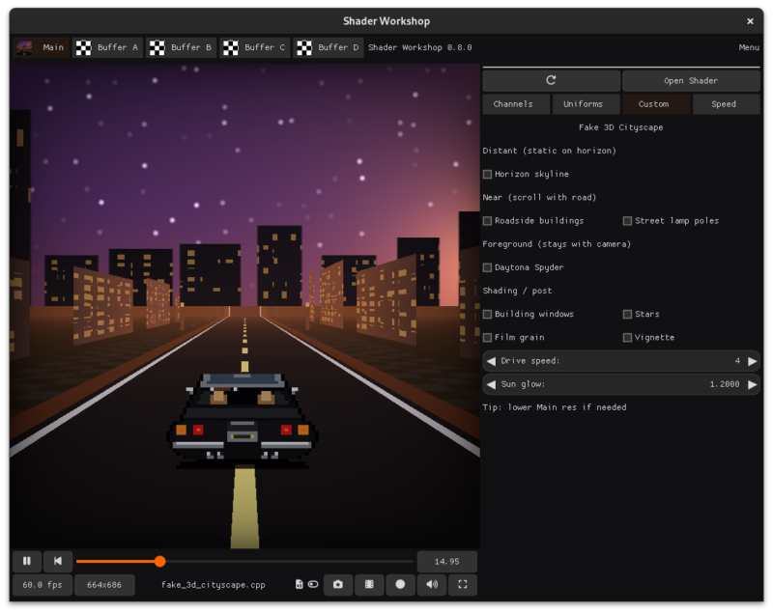The height and width of the screenshot is (613, 773).
Task: Switch to the Buffer B tab
Action: click(x=181, y=47)
